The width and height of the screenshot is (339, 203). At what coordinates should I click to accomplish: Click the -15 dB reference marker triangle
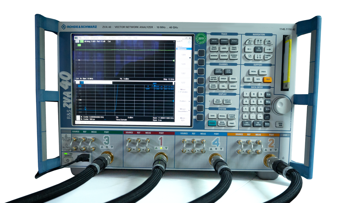[x=173, y=60]
